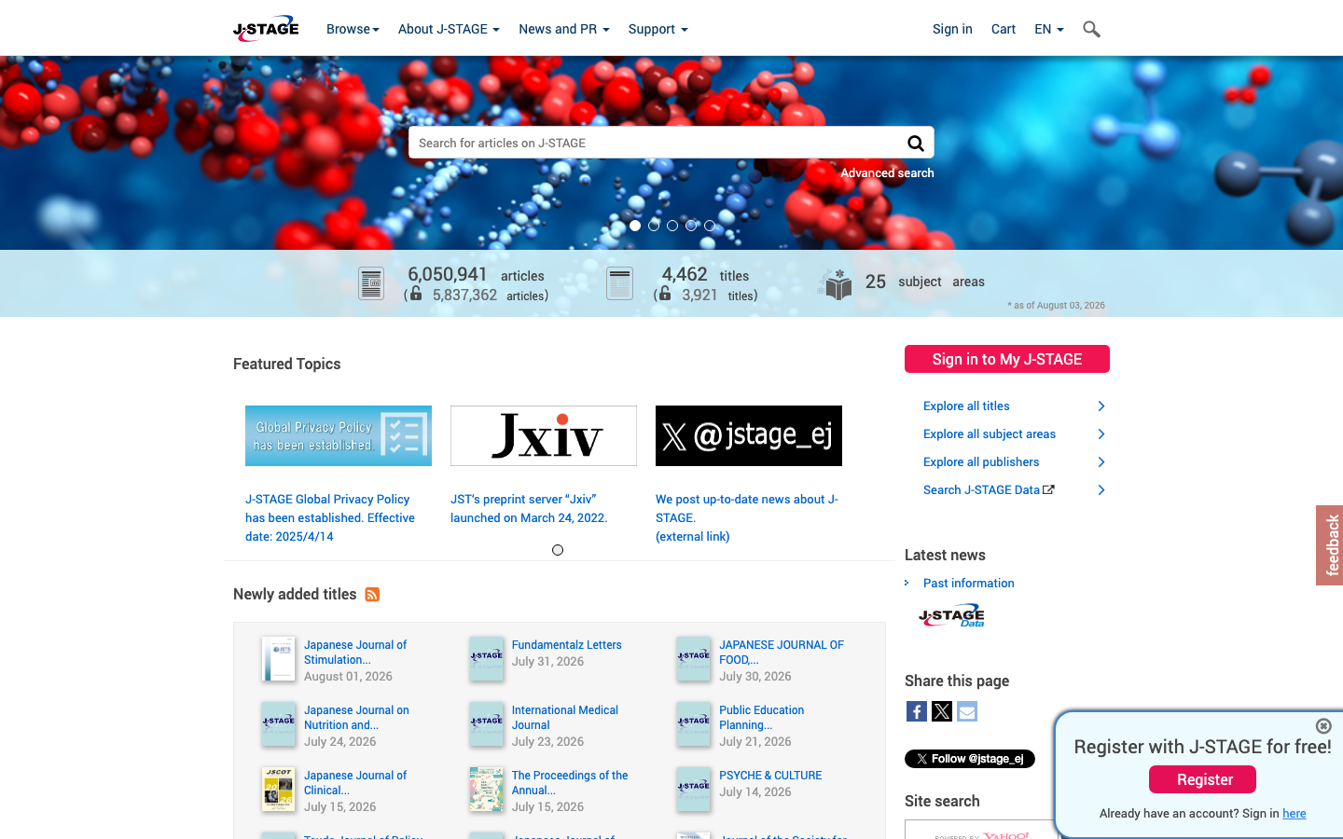Select the fourth hero banner slide dot

click(691, 226)
